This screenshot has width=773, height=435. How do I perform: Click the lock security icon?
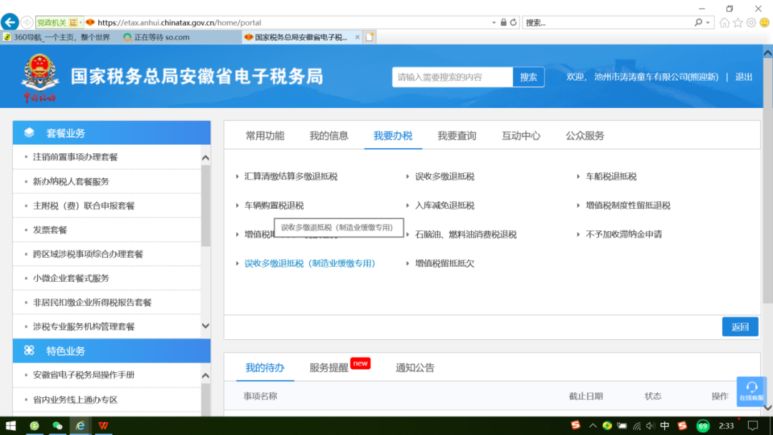pyautogui.click(x=503, y=22)
